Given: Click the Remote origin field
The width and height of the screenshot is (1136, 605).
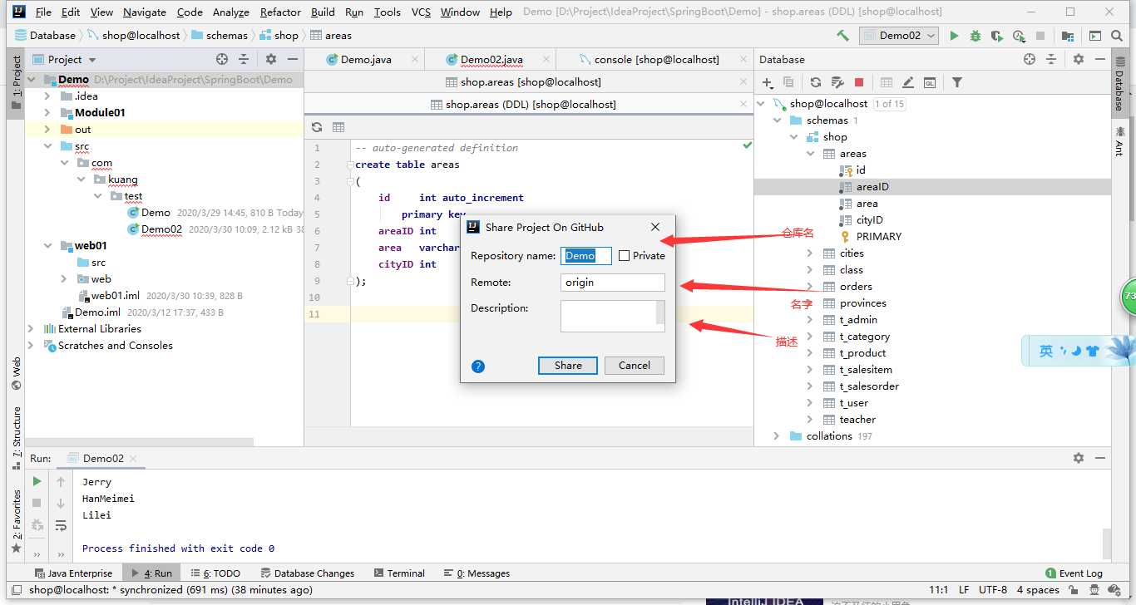Looking at the screenshot, I should (613, 283).
